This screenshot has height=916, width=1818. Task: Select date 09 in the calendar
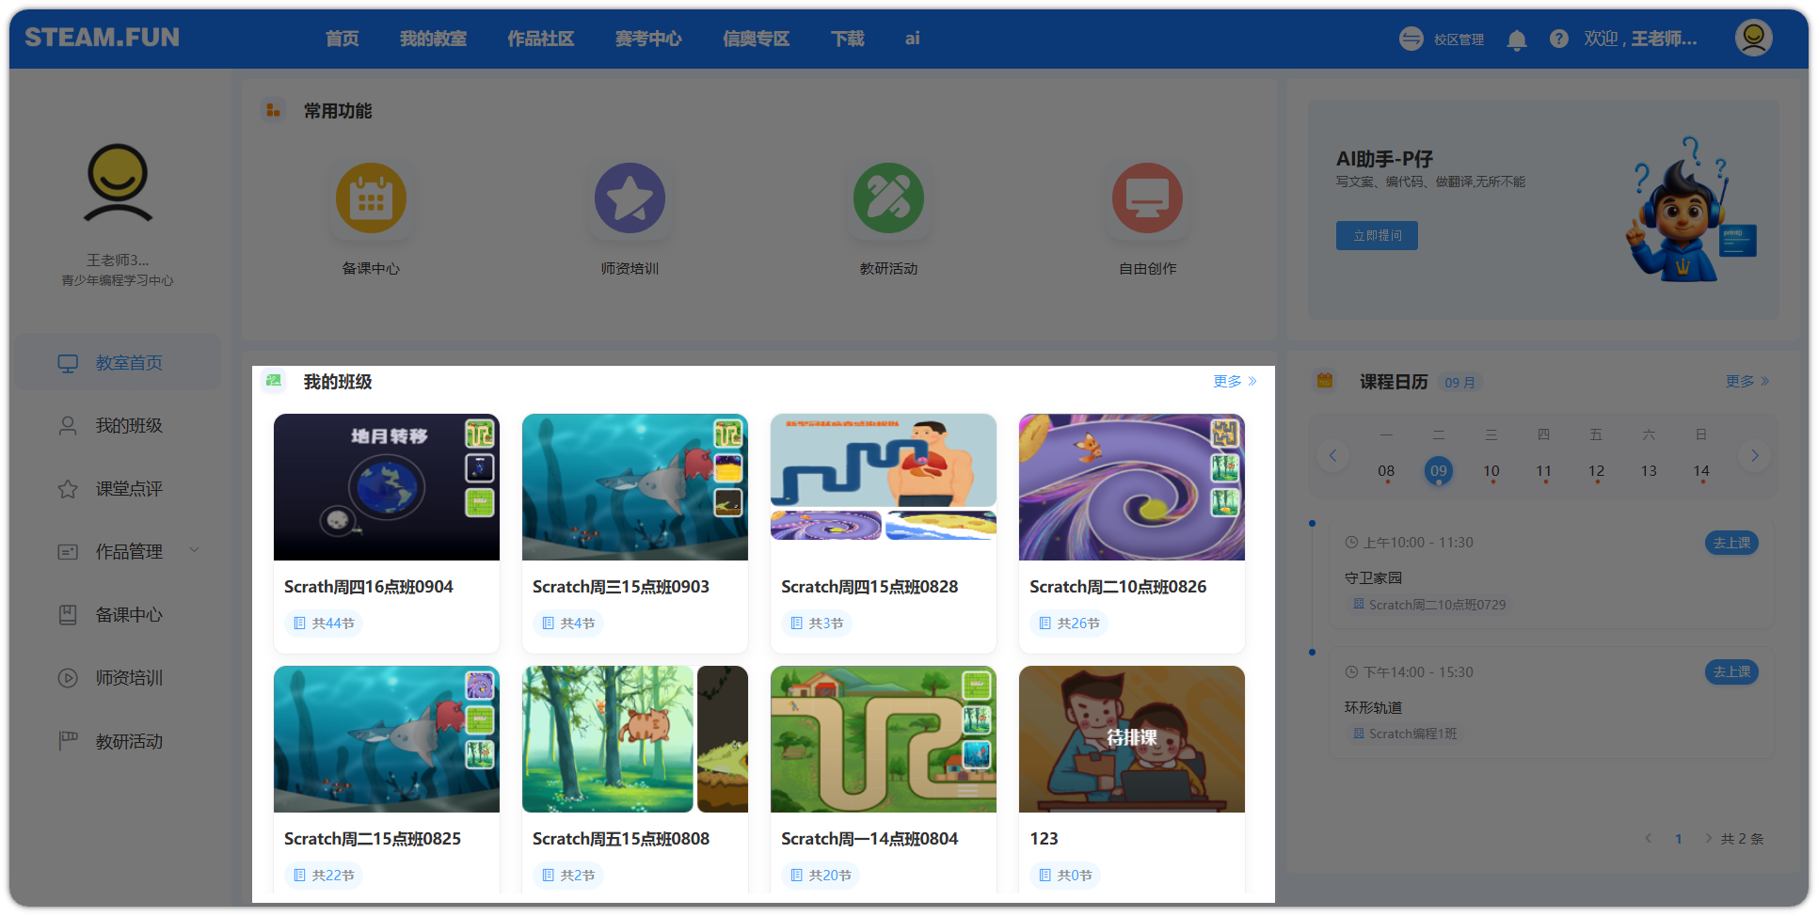point(1438,471)
